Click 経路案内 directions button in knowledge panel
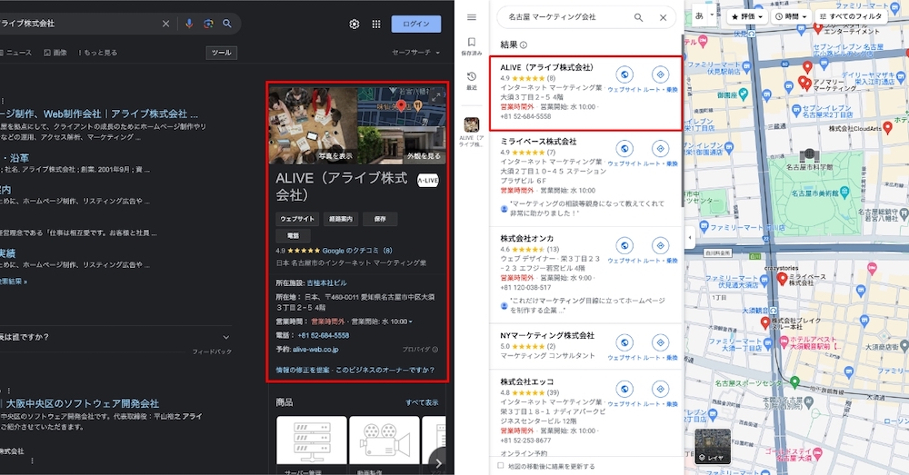The image size is (909, 475). point(340,219)
